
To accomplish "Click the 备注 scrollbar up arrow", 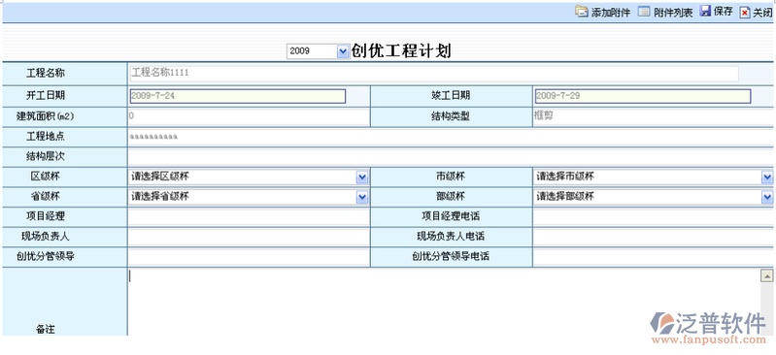I will click(766, 275).
